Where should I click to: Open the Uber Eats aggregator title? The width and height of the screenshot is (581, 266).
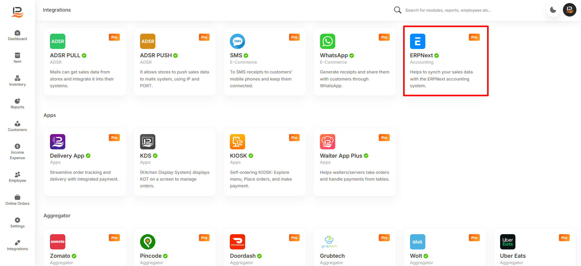[x=513, y=256]
